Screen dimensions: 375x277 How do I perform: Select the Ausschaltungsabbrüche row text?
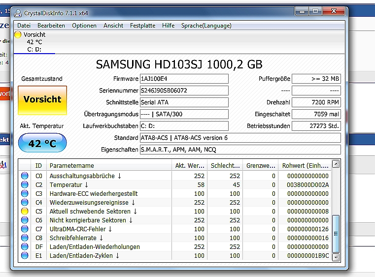tap(85, 176)
